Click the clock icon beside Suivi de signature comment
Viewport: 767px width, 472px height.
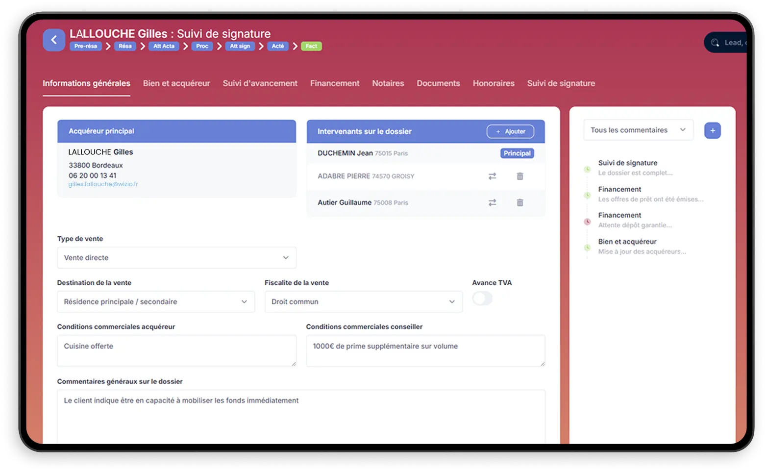[587, 169]
